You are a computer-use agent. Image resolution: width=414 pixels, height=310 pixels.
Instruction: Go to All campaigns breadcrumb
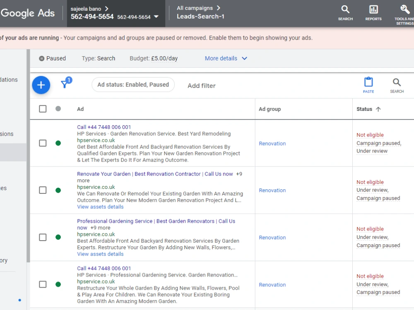coord(195,8)
